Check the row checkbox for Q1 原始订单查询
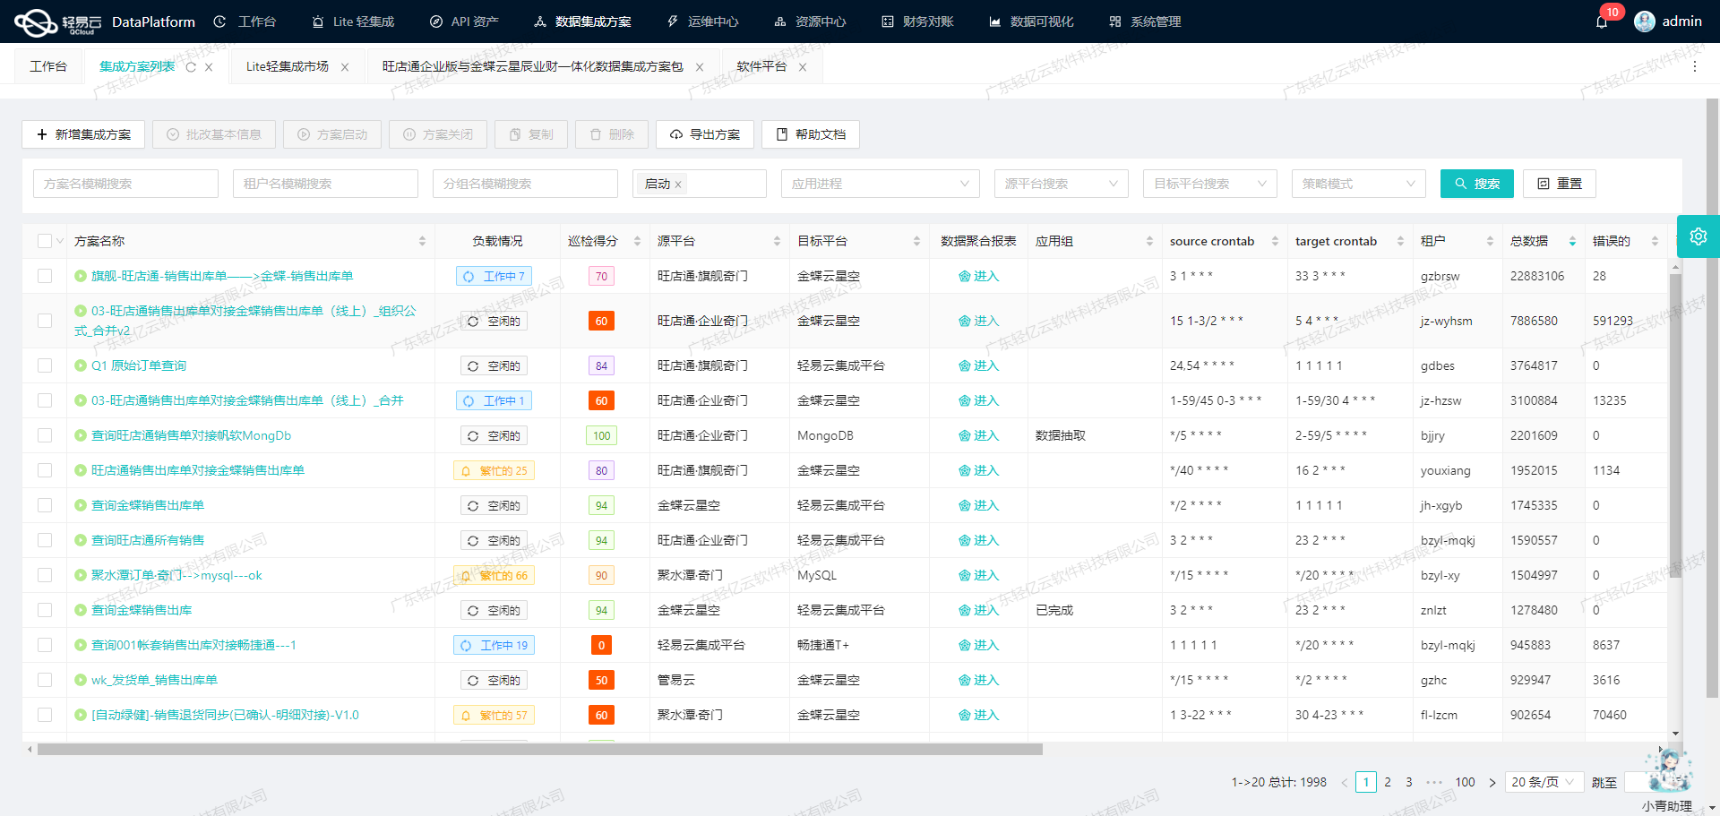The height and width of the screenshot is (816, 1720). click(45, 365)
